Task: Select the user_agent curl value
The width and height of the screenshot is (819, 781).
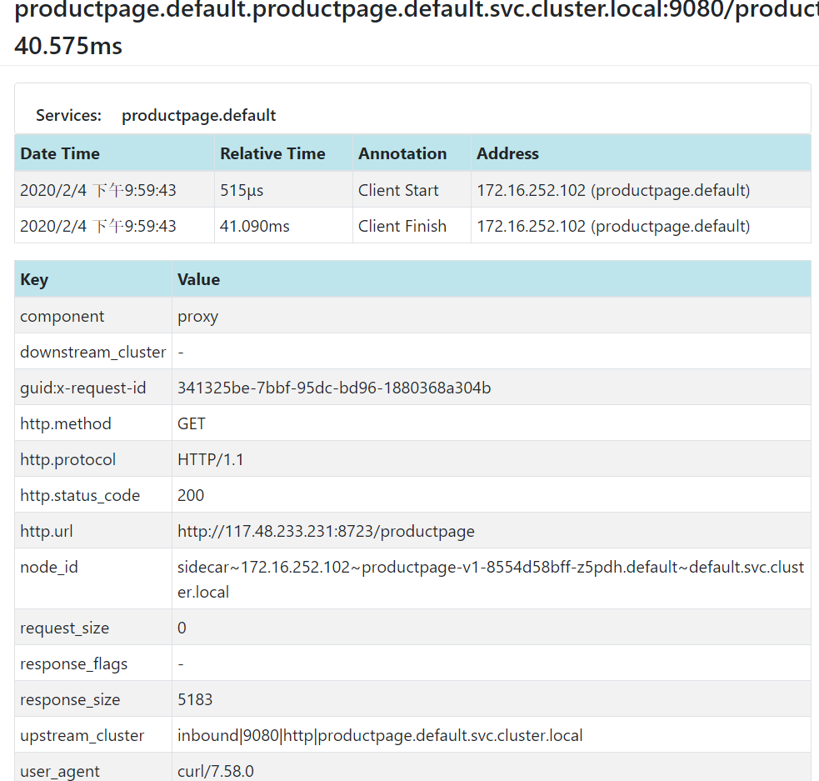Action: point(216,771)
